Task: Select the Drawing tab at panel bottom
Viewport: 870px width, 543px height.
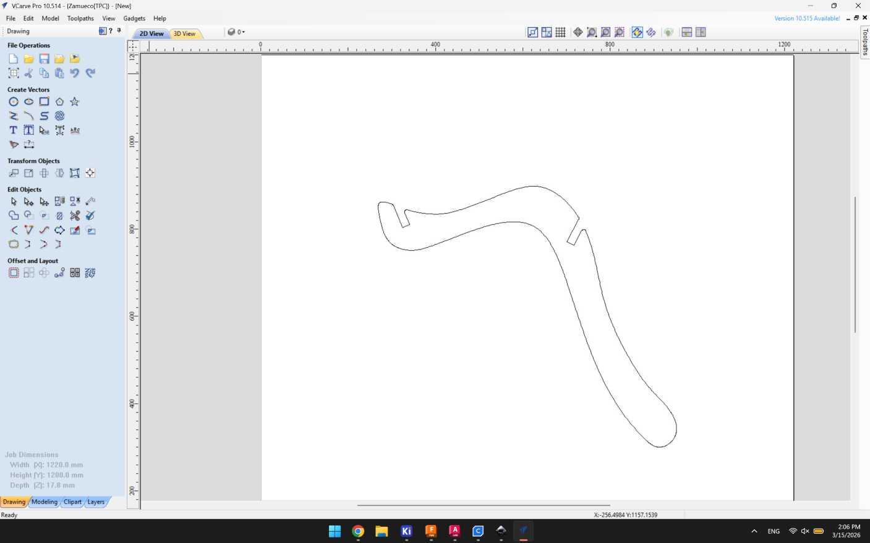Action: pos(14,502)
